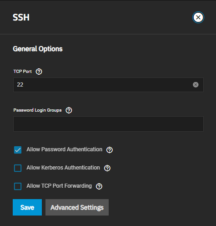216x226 pixels.
Task: View help icon next to Allow Kerberos Authentication
Action: (x=107, y=168)
